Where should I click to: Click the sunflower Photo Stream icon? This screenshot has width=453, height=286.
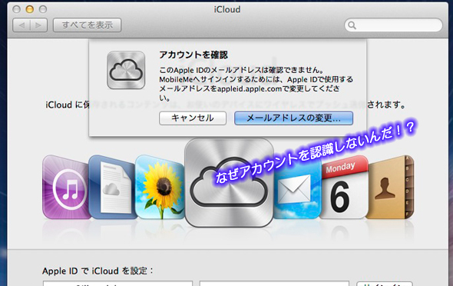(x=160, y=187)
